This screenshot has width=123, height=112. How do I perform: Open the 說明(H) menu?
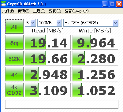click(55, 11)
